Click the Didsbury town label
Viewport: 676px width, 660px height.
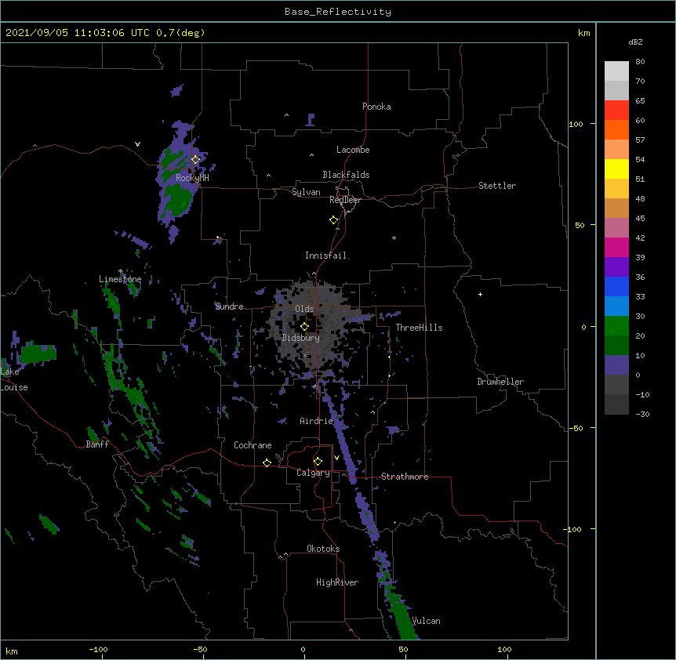[x=300, y=338]
